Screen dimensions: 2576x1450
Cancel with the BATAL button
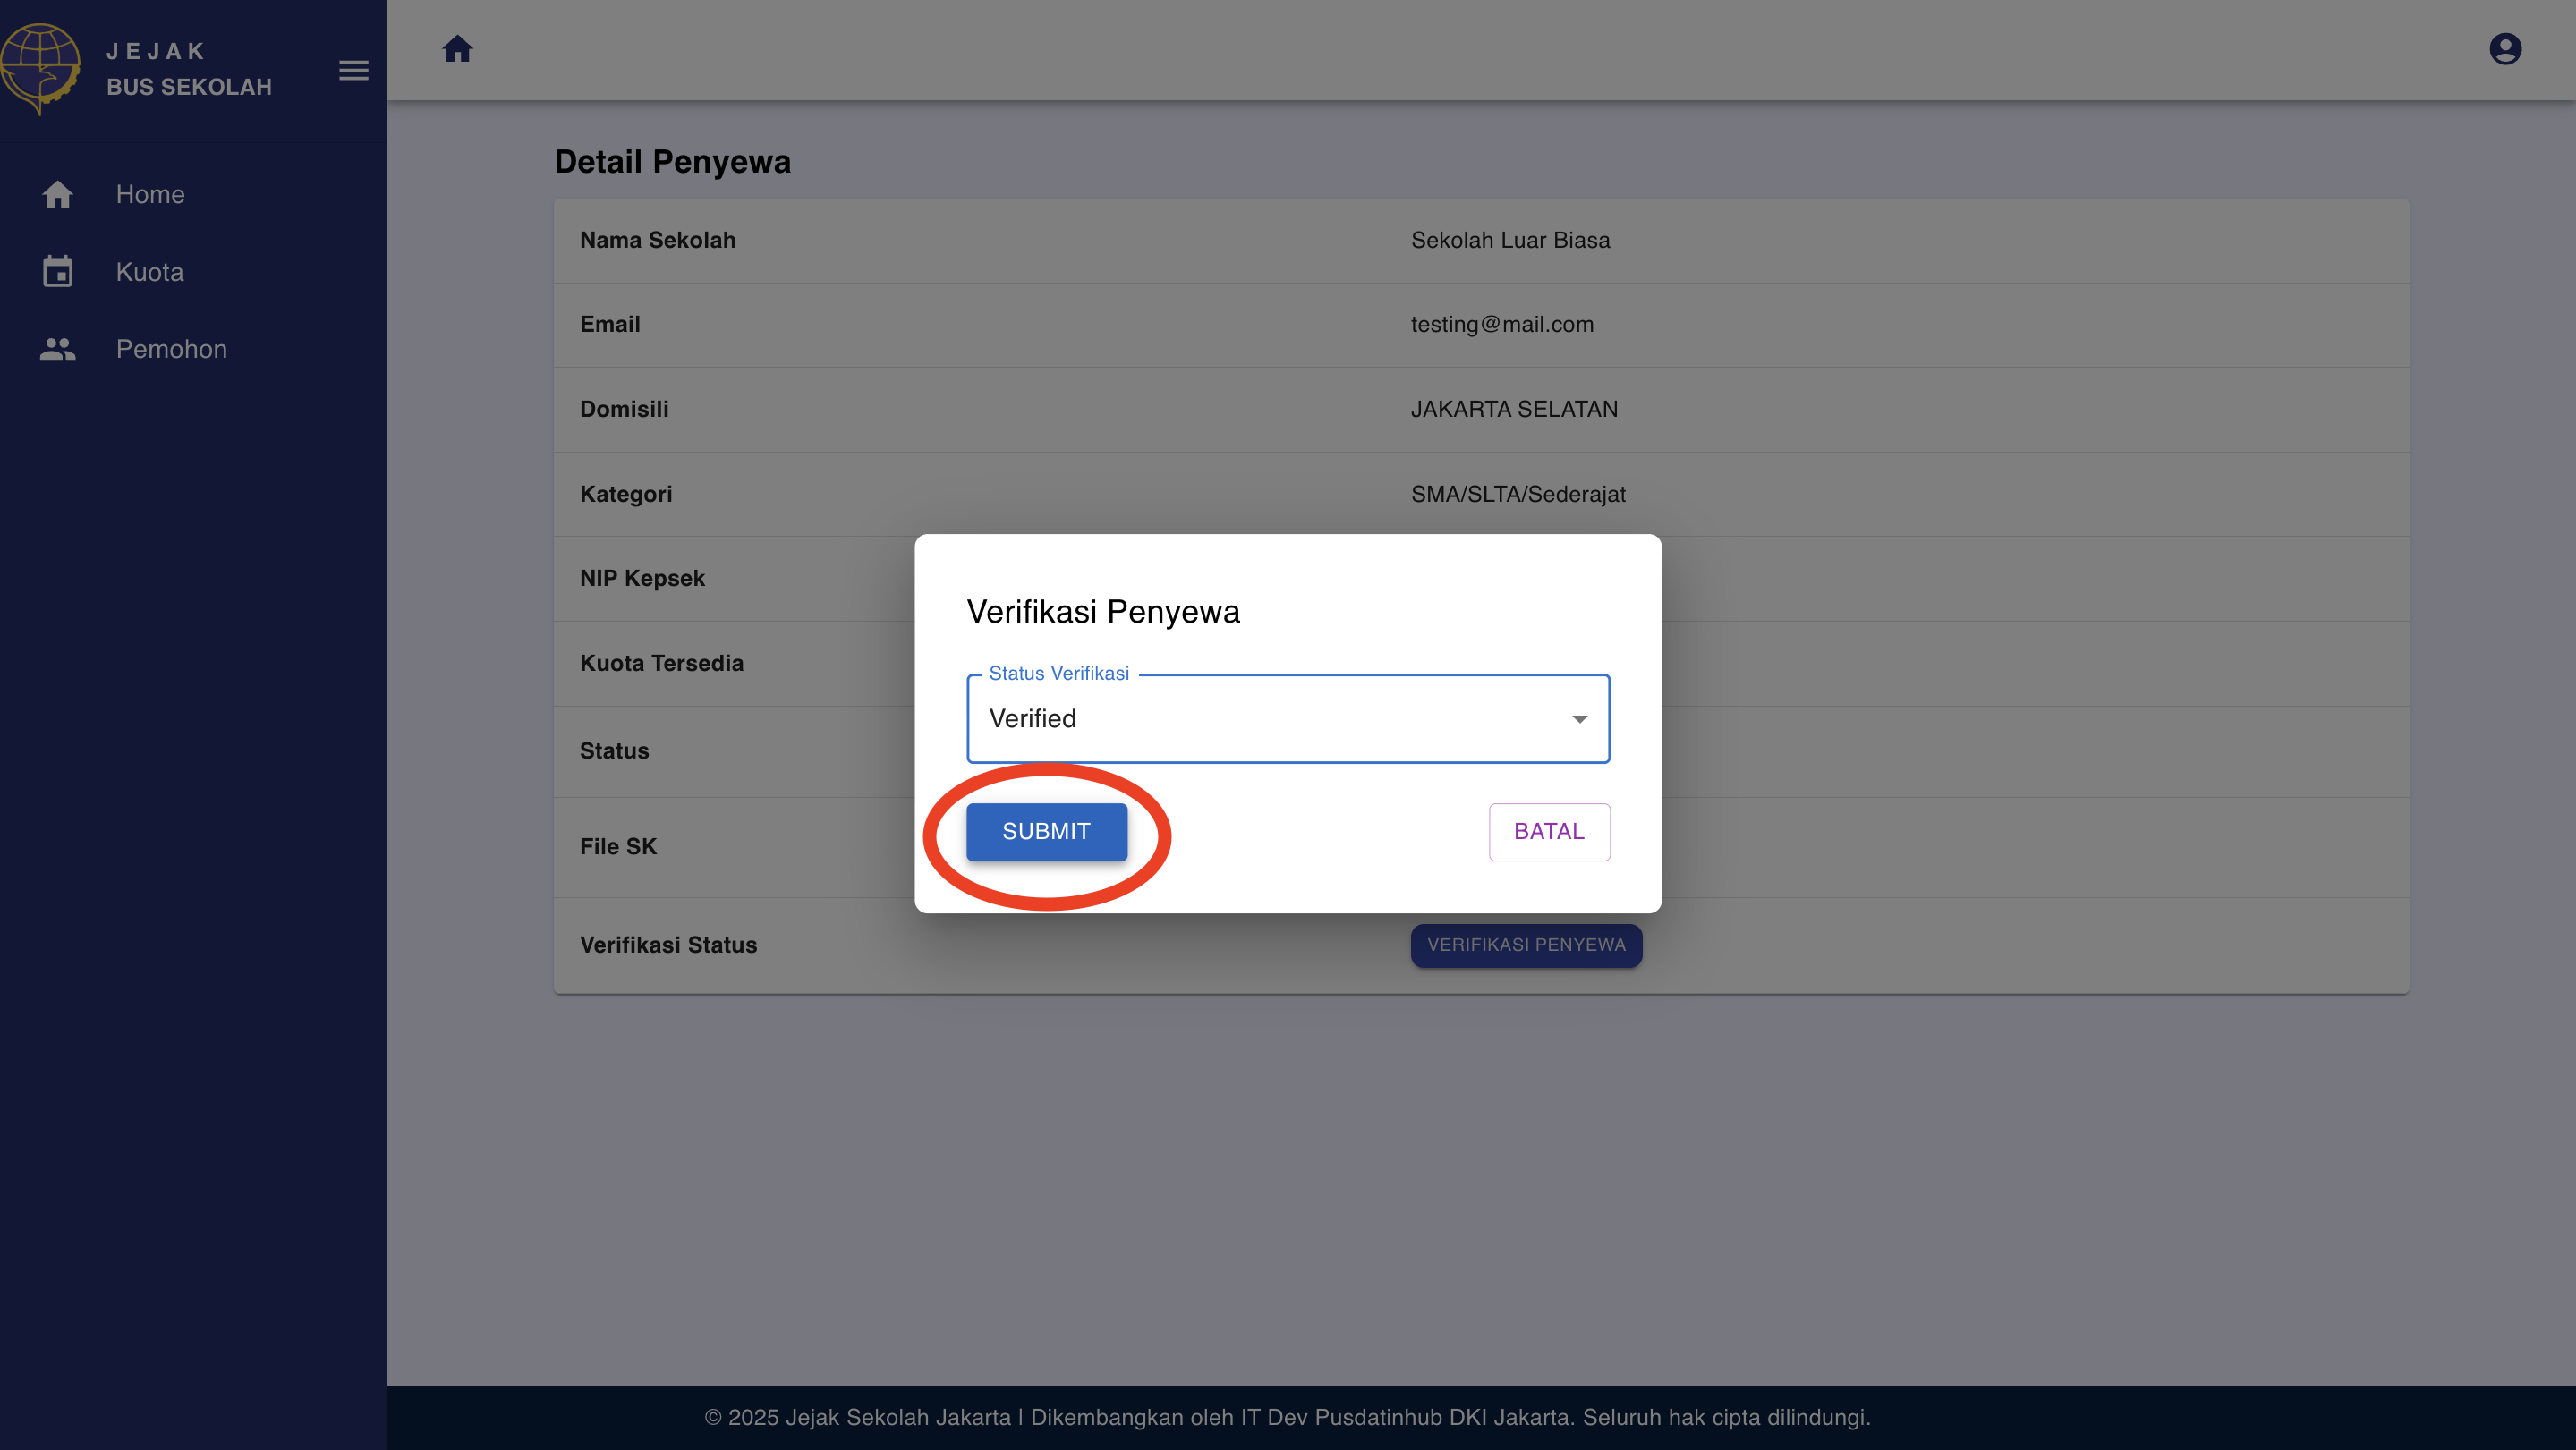point(1548,831)
